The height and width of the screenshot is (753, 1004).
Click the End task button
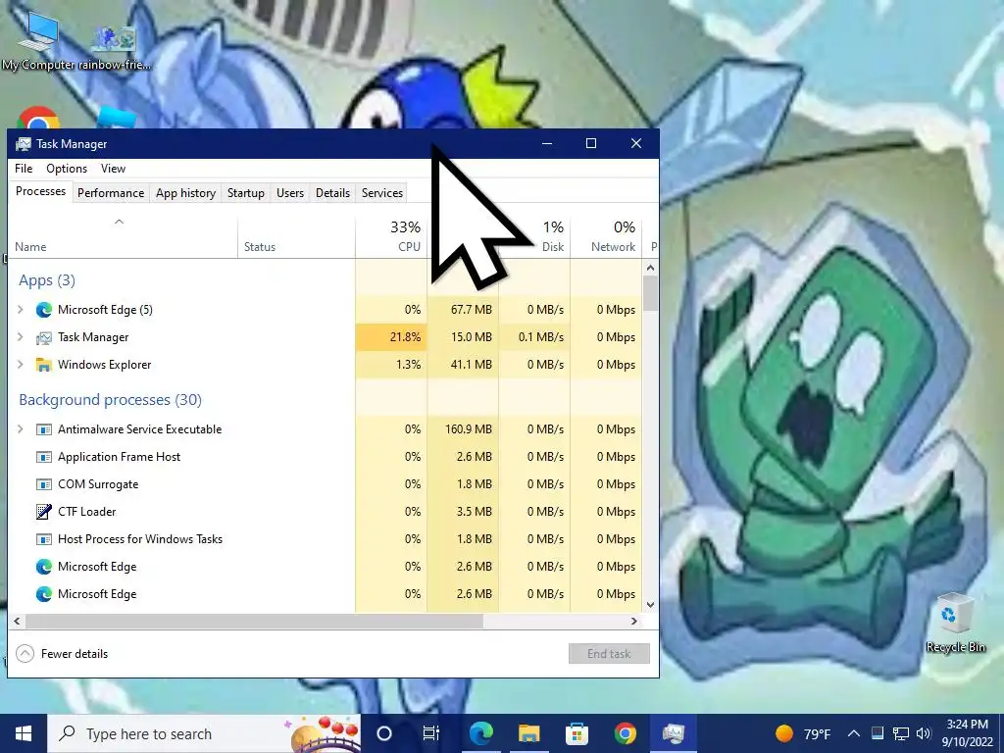[x=609, y=654]
